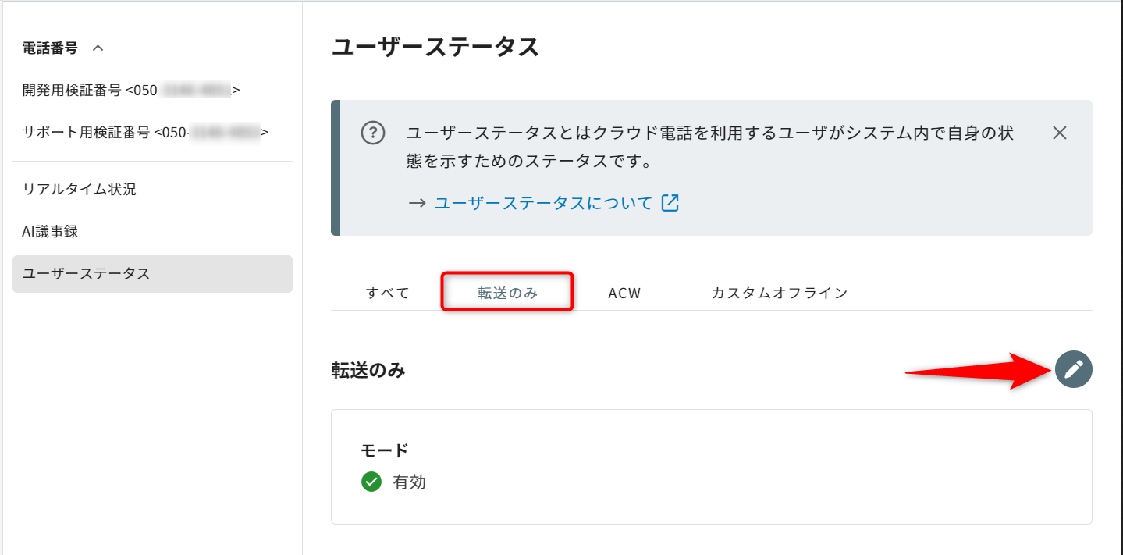Select the 転送のみ tab
This screenshot has height=555, width=1123.
508,294
